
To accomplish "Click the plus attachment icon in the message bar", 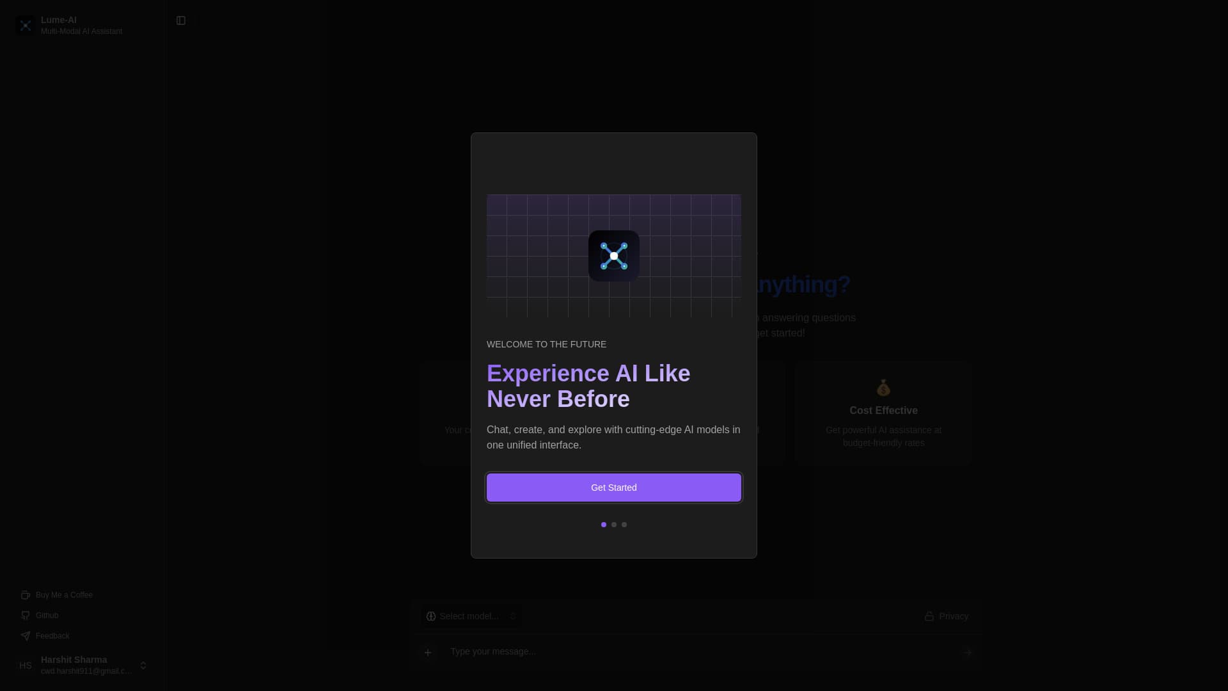I will click(x=428, y=652).
